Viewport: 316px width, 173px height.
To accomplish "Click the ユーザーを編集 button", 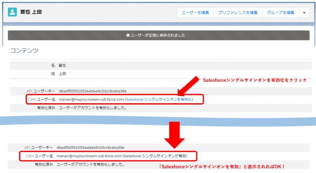I will pos(195,13).
